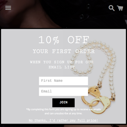Dismiss popup via "No thanks" link
Image resolution: width=127 pixels, height=127 pixels.
tap(63, 120)
